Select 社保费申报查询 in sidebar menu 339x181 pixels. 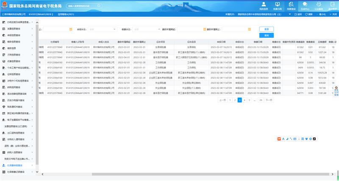pos(19,165)
